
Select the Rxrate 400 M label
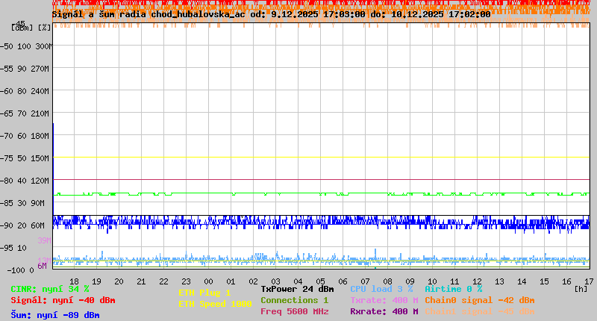pos(384,311)
